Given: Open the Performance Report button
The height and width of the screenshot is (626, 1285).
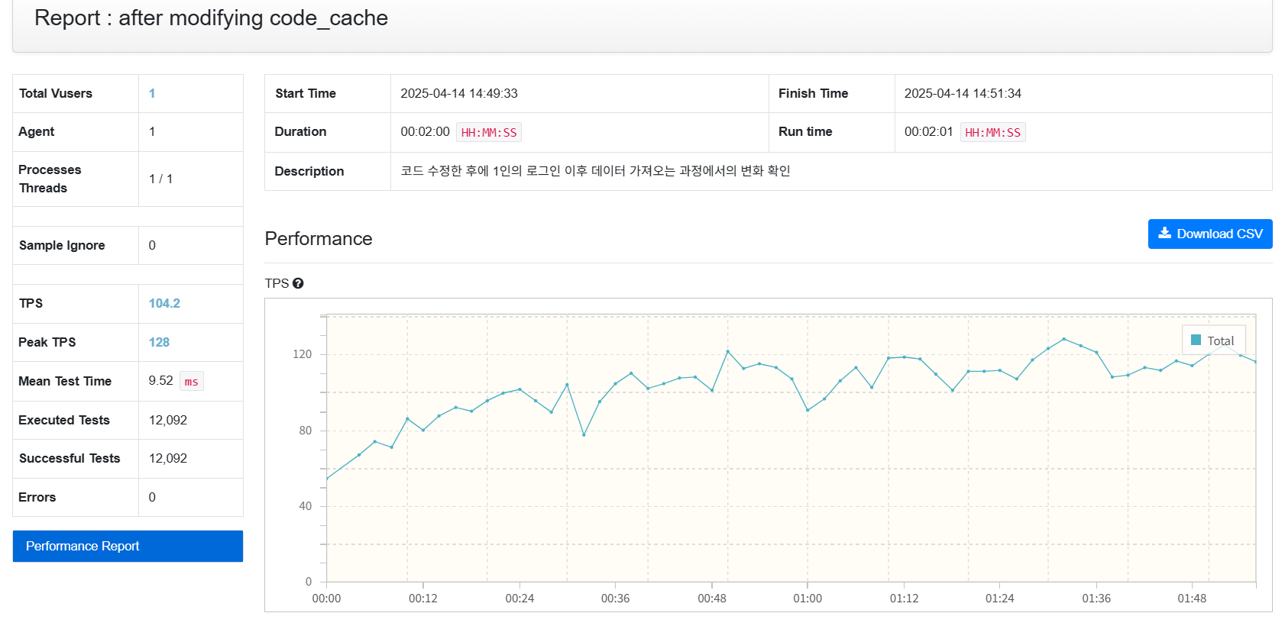Looking at the screenshot, I should (128, 546).
